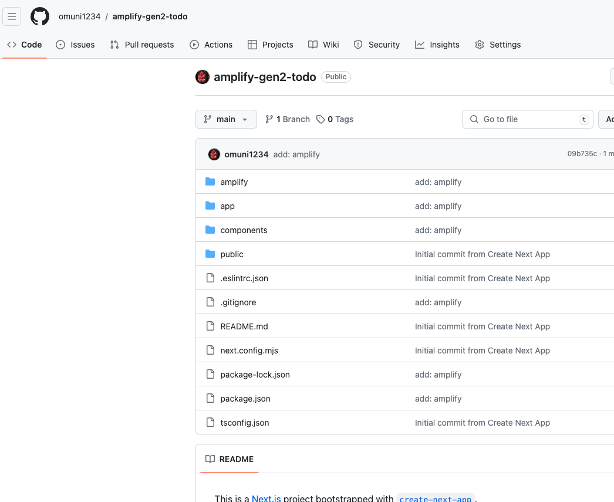
Task: Switch to the Issues tab
Action: 75,45
